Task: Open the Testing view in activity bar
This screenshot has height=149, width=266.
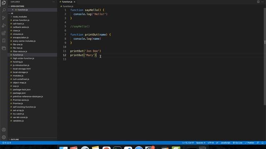Action: tap(4, 41)
